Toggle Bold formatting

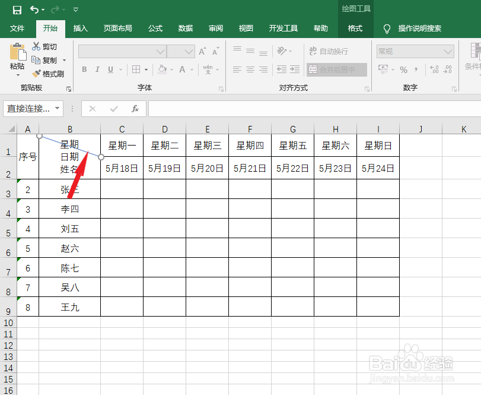coord(84,69)
